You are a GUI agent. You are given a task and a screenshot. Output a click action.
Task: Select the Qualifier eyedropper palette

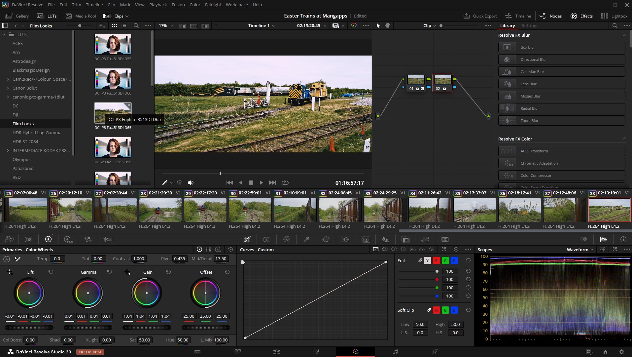point(306,239)
